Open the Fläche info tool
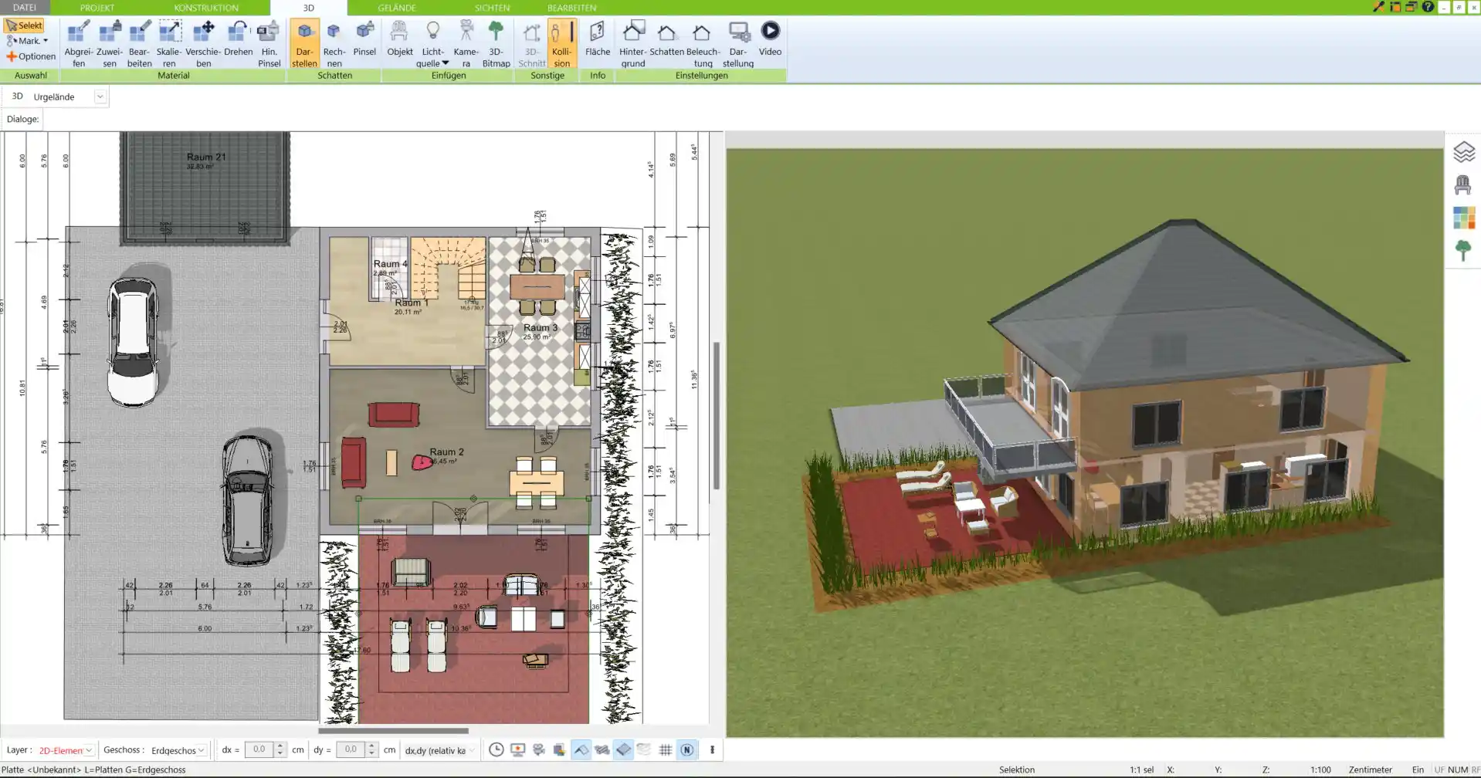The height and width of the screenshot is (778, 1481). (598, 39)
